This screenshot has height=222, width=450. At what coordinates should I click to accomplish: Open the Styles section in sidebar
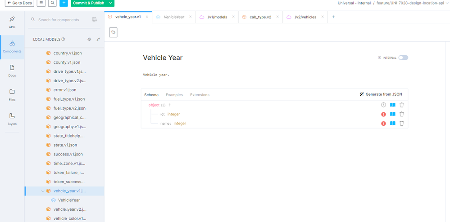pyautogui.click(x=12, y=119)
